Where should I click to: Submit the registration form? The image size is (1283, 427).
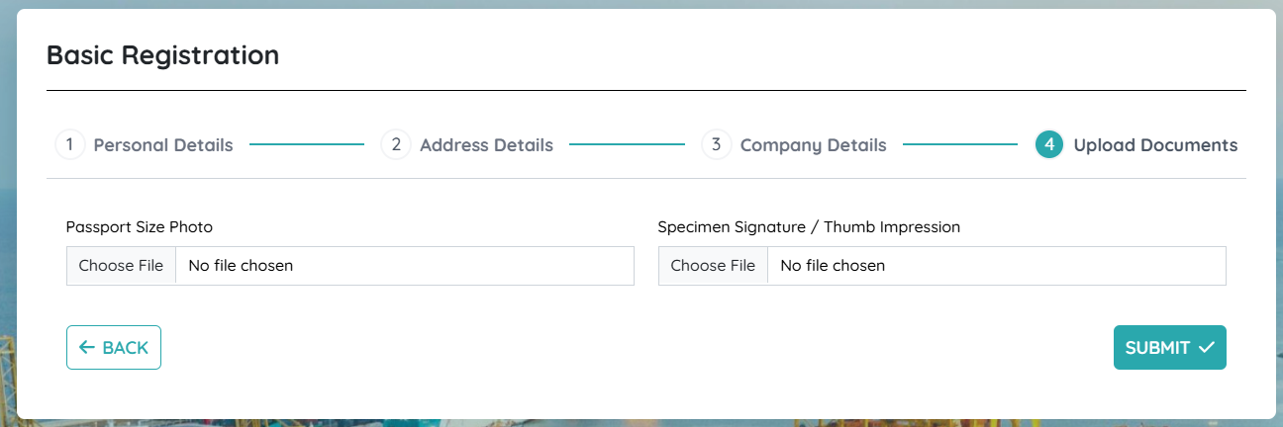pyautogui.click(x=1169, y=347)
